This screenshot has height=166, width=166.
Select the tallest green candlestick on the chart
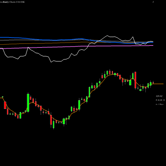point(28,103)
